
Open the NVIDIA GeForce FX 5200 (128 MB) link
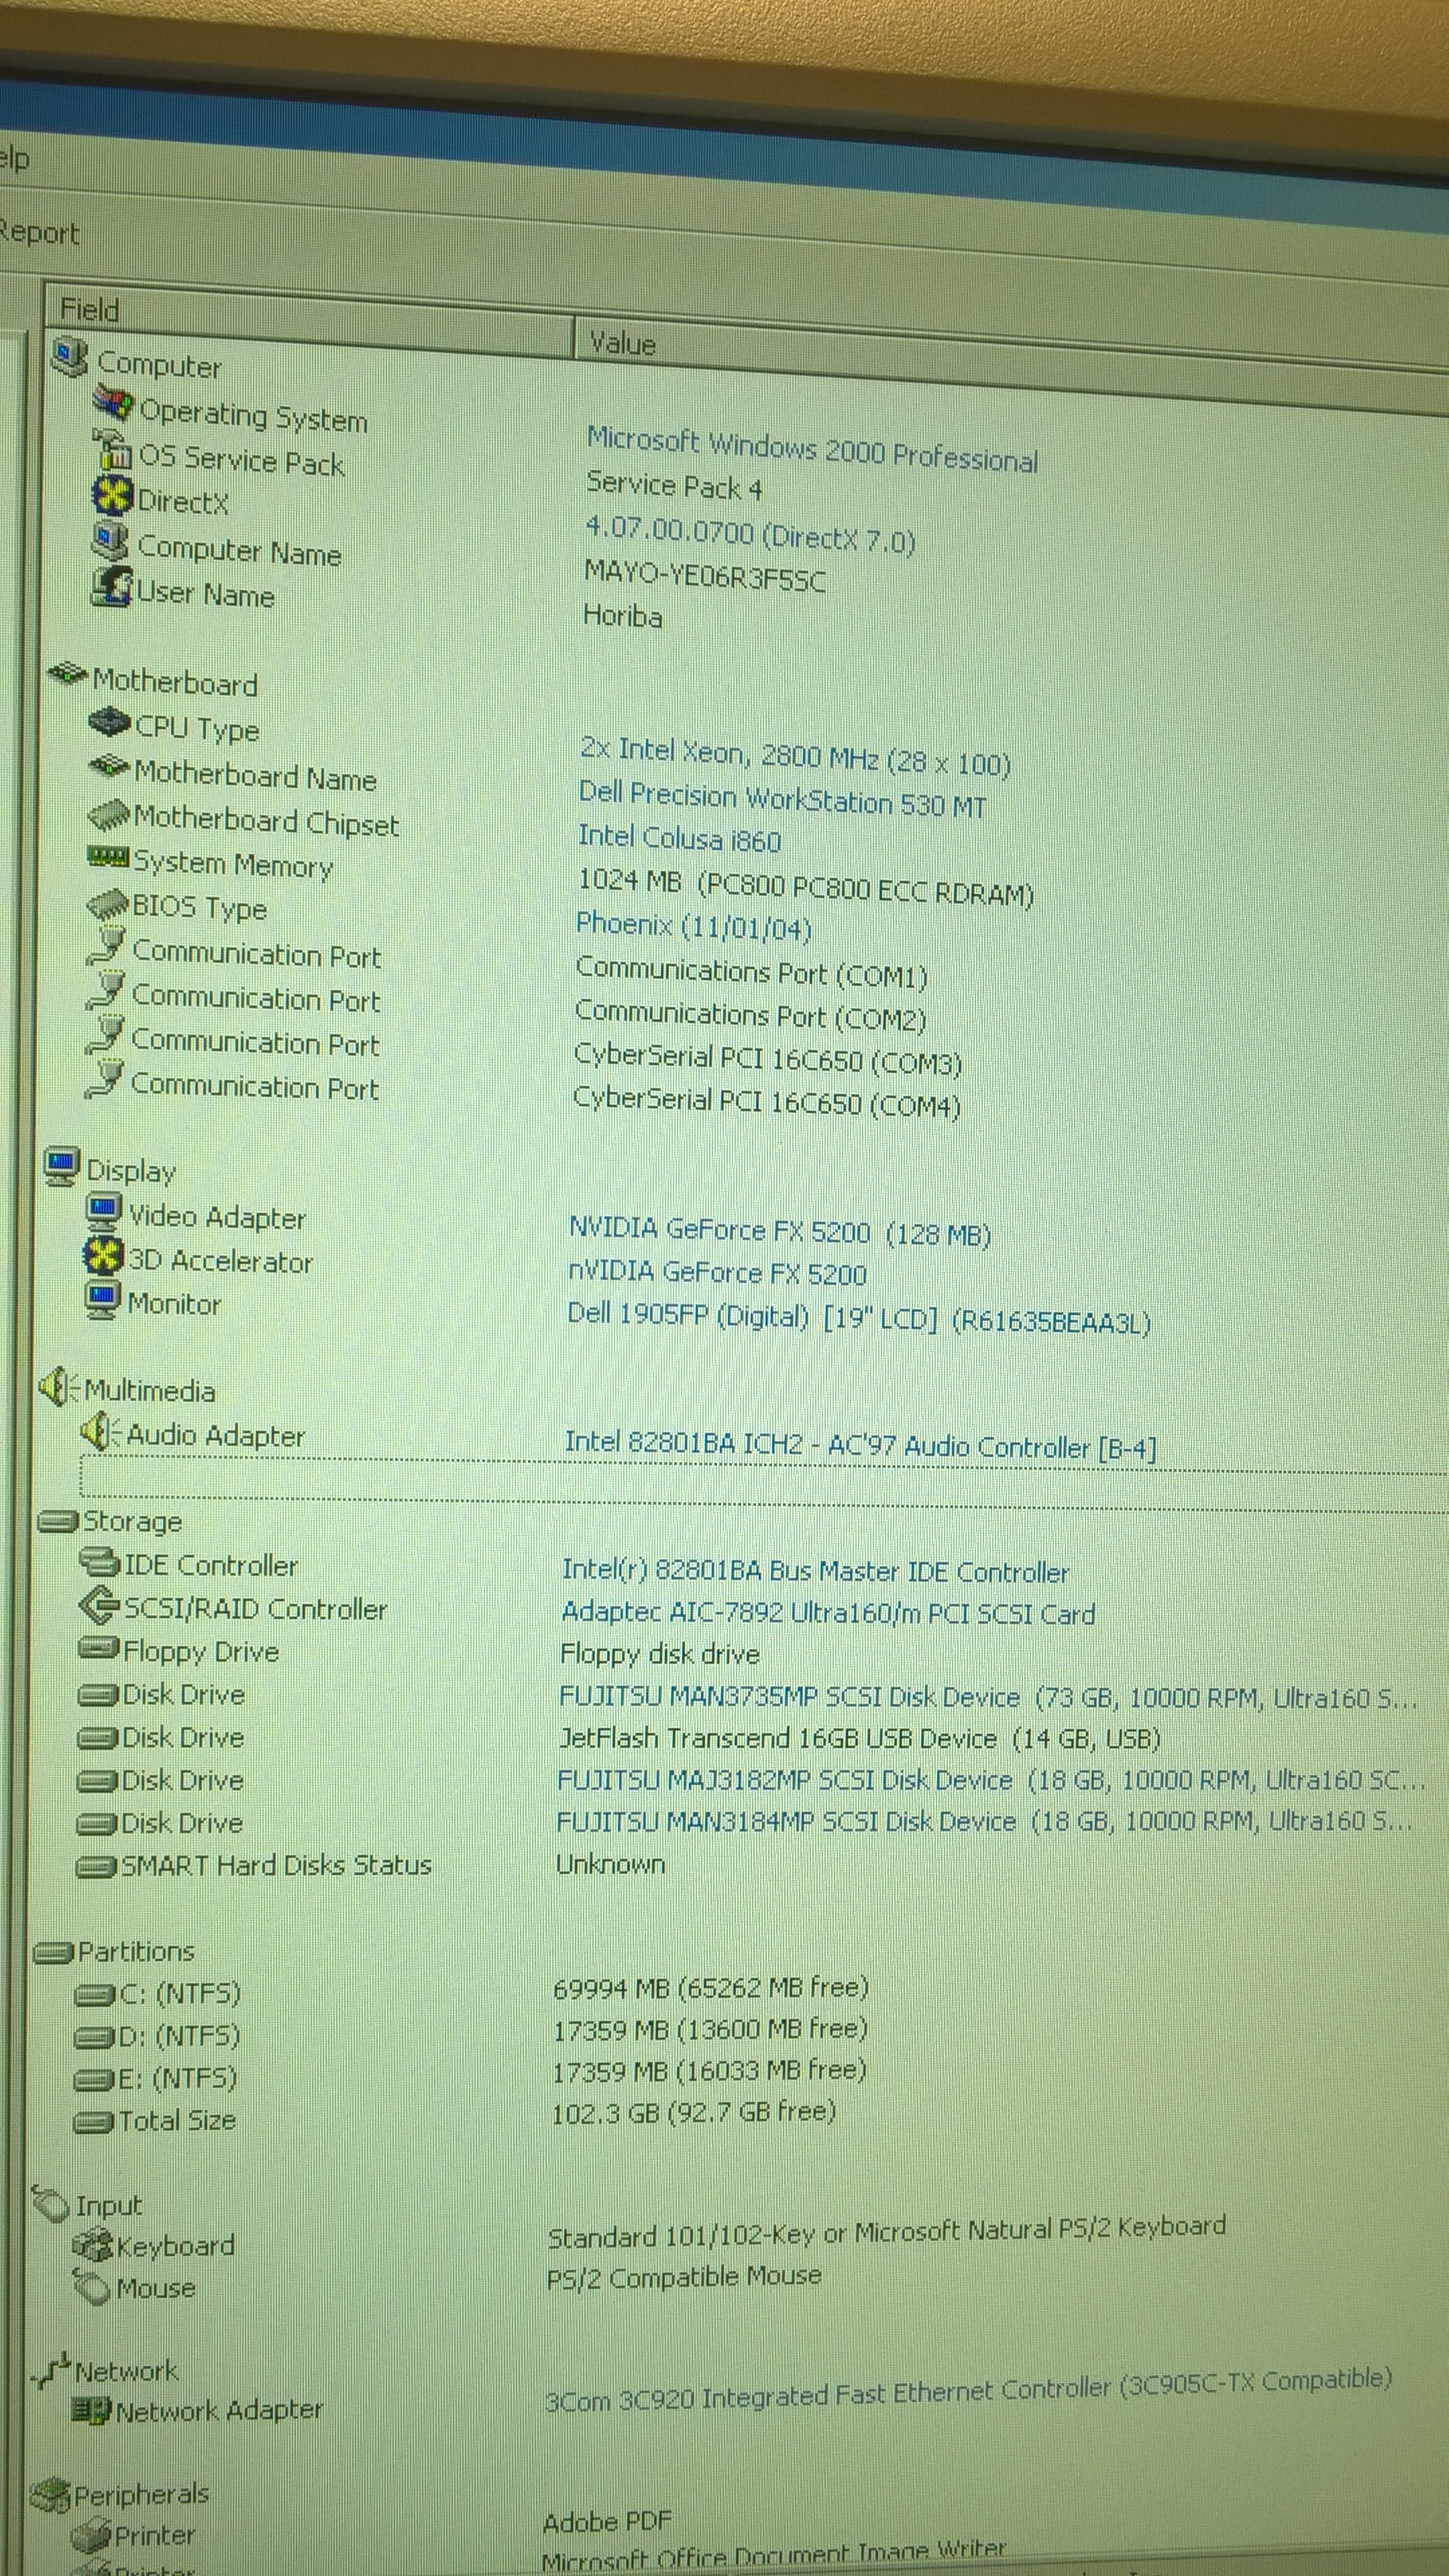pos(779,1232)
